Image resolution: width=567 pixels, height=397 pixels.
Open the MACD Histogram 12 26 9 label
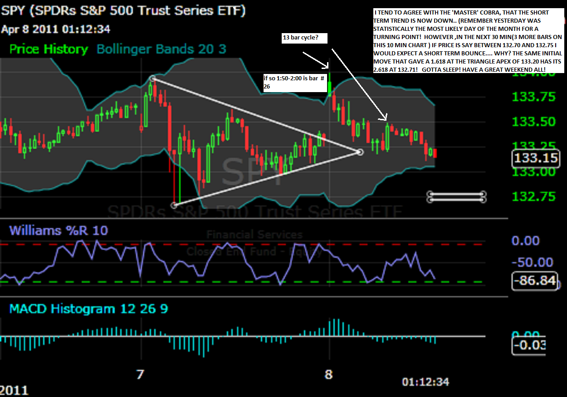click(x=89, y=309)
